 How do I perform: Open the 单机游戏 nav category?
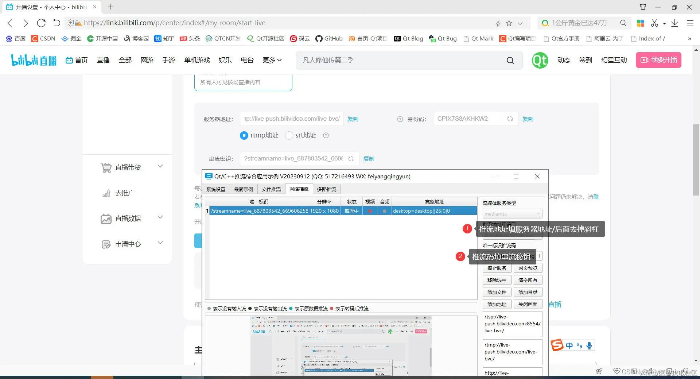tap(197, 60)
